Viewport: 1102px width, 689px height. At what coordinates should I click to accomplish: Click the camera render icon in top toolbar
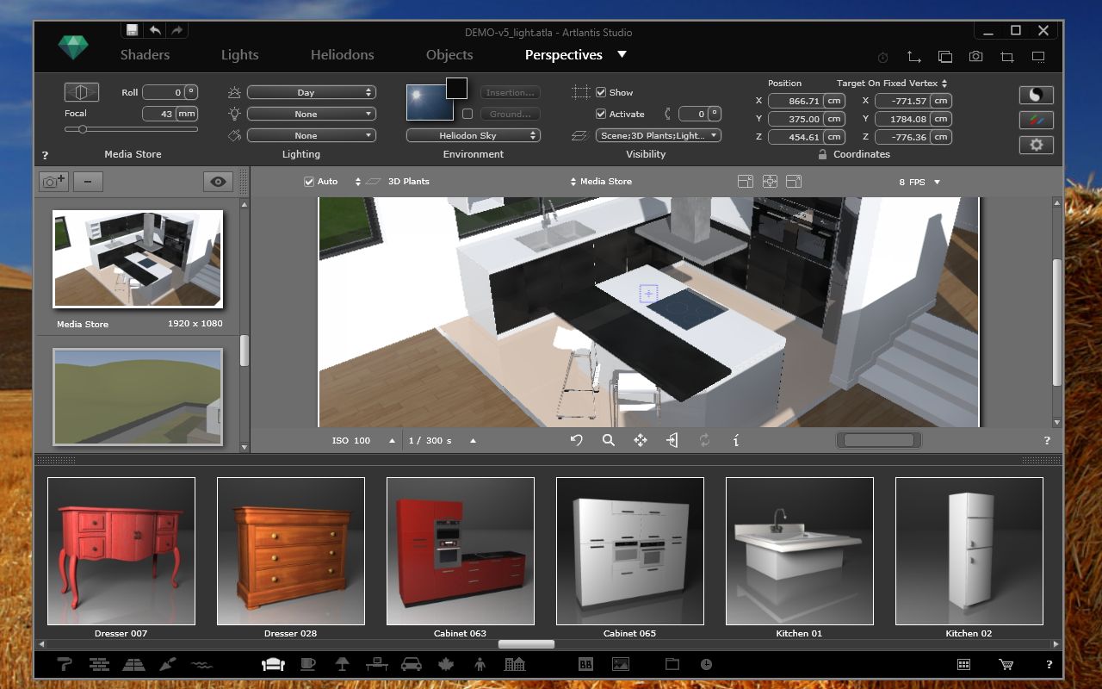tap(975, 57)
